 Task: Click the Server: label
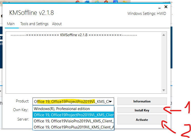point(23,119)
